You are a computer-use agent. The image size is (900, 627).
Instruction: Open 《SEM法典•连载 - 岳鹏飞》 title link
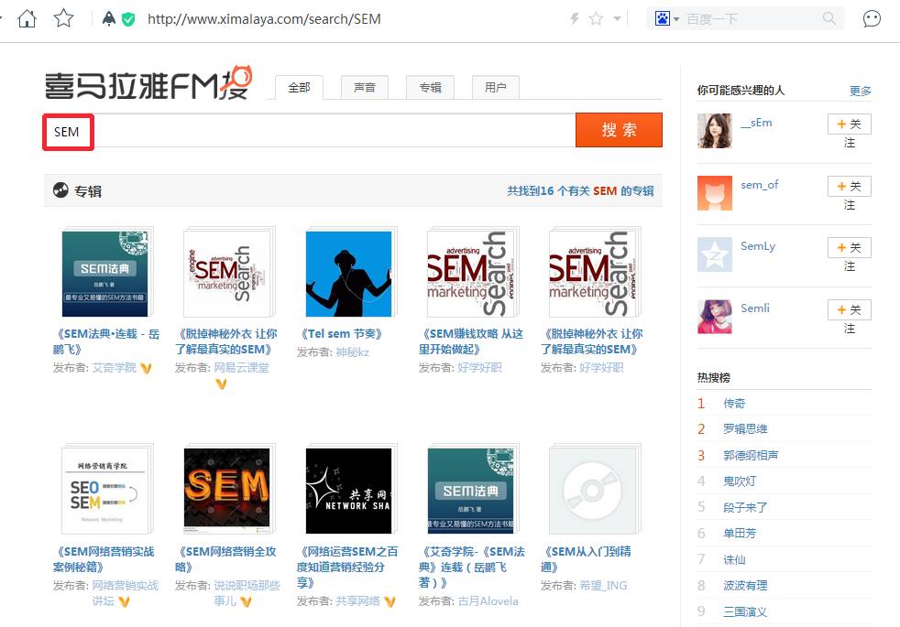(x=106, y=341)
